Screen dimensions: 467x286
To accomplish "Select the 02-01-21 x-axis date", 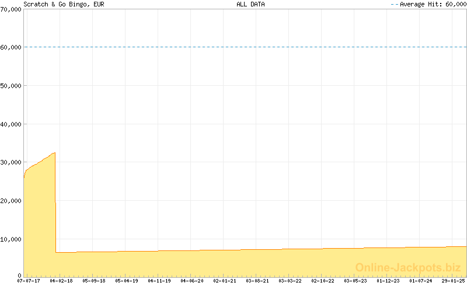I will (225, 281).
